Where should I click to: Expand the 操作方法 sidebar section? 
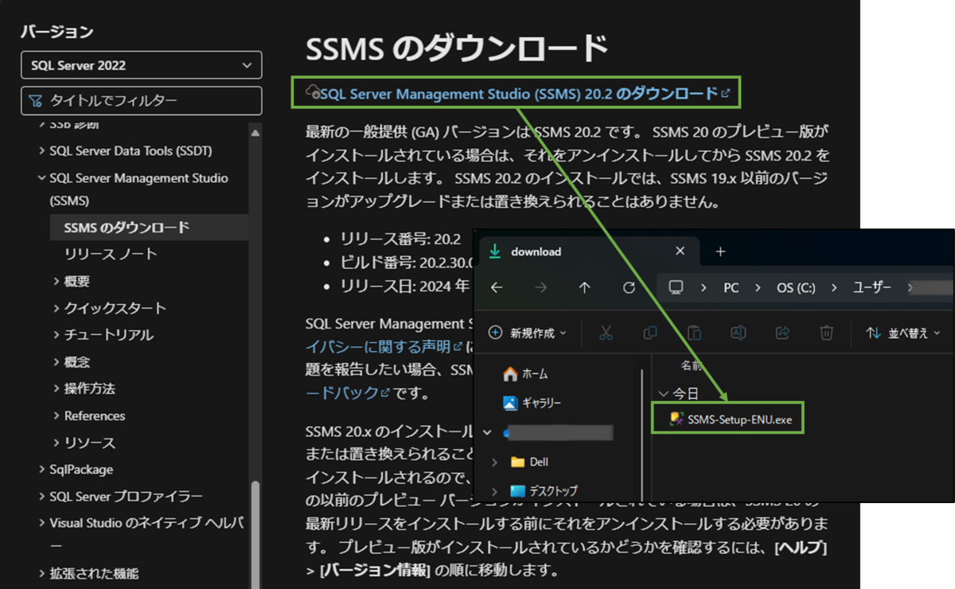point(57,388)
